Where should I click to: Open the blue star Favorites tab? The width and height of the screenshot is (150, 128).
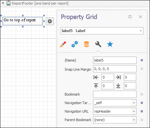coord(110,44)
